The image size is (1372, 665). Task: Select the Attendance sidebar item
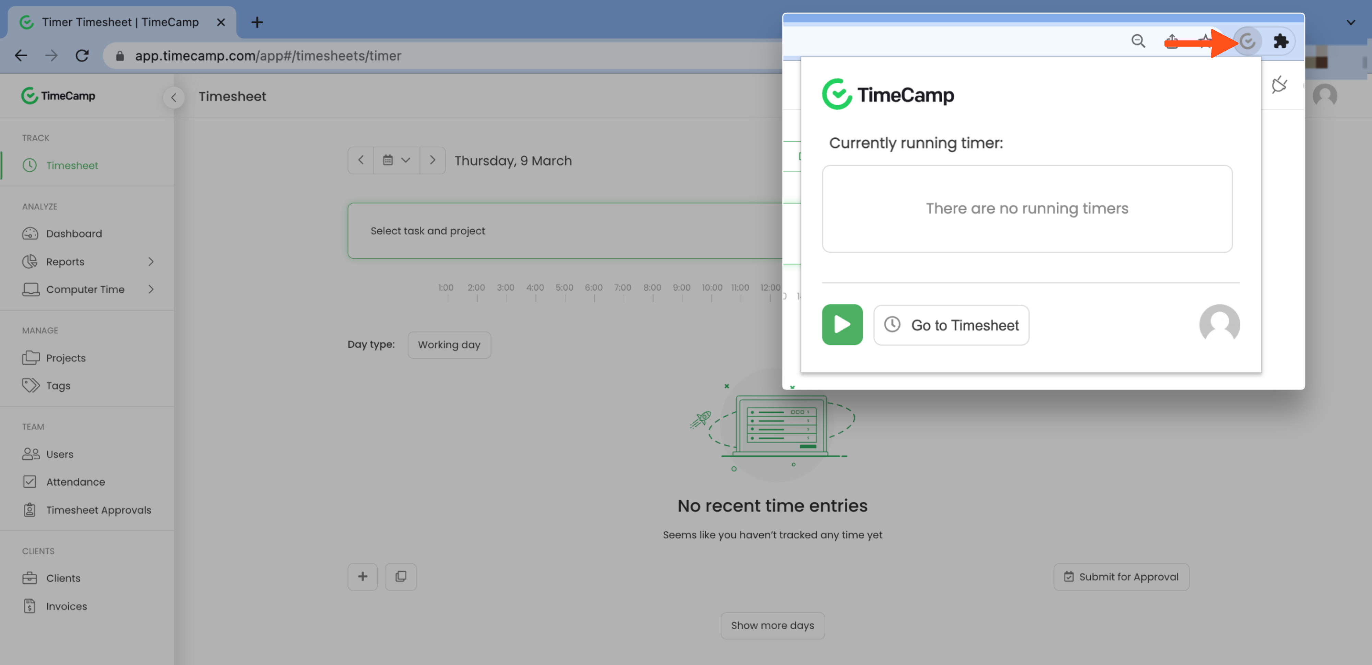click(75, 482)
